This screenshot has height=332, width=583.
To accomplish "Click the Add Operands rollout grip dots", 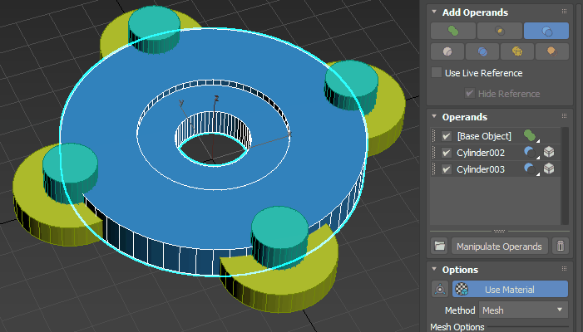I will point(564,12).
